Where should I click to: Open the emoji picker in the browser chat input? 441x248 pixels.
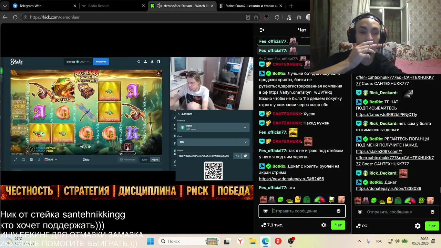pyautogui.click(x=338, y=211)
